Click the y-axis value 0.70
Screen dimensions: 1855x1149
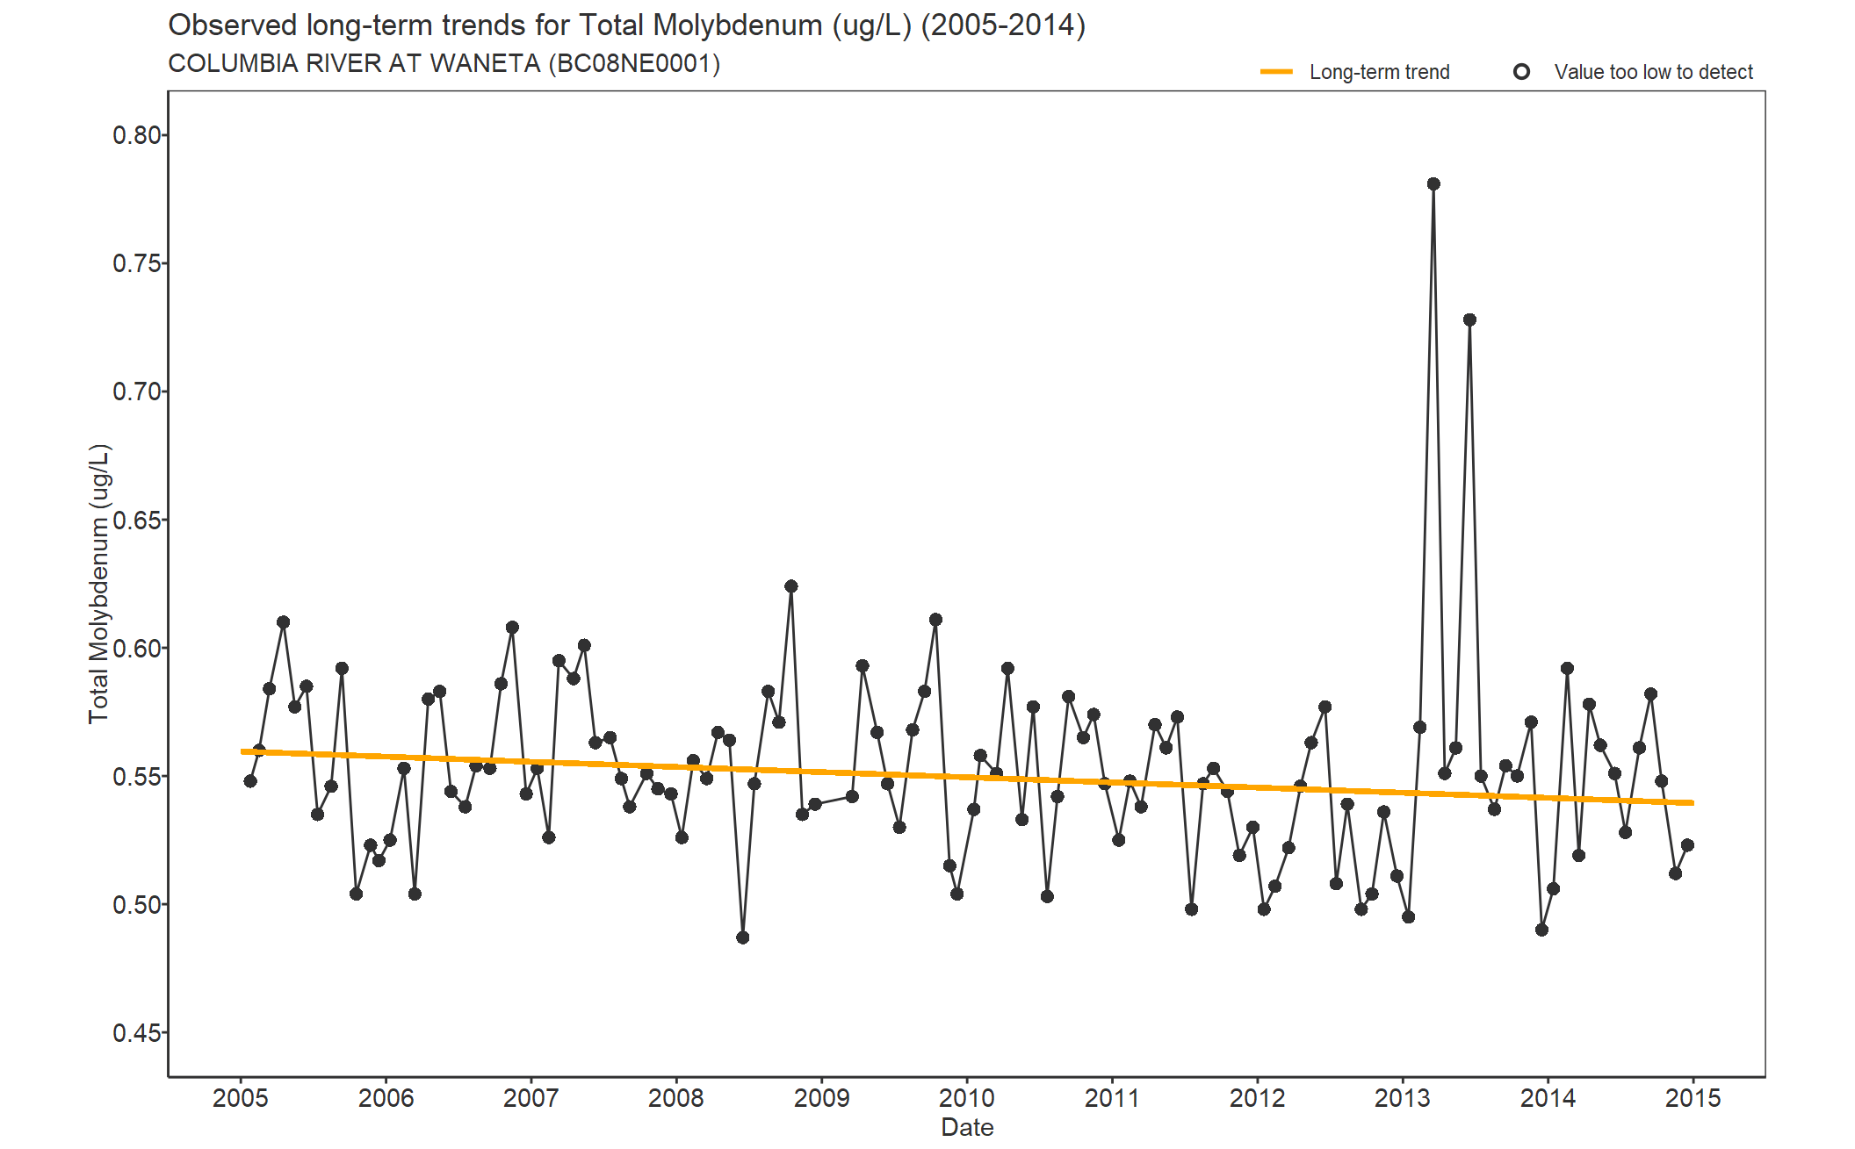(137, 391)
